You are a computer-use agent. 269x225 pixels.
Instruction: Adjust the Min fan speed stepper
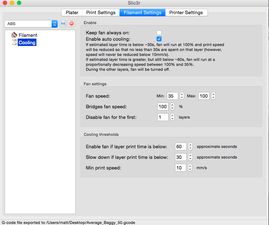(182, 96)
